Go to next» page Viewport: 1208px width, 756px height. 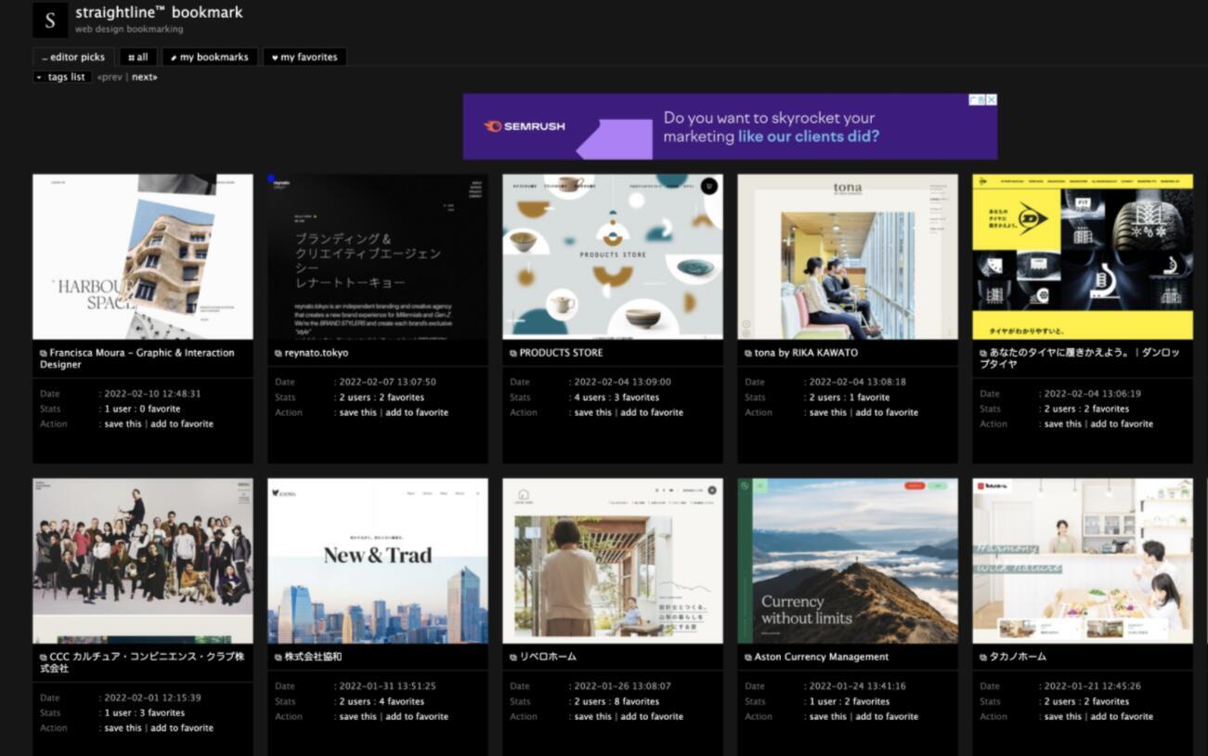coord(145,77)
